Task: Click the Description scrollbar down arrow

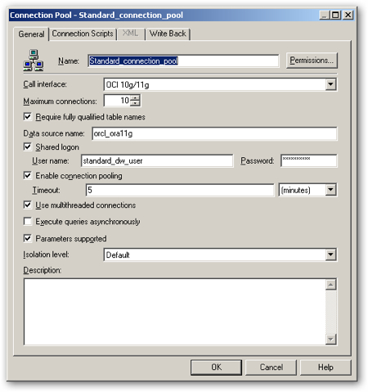Action: coord(331,339)
